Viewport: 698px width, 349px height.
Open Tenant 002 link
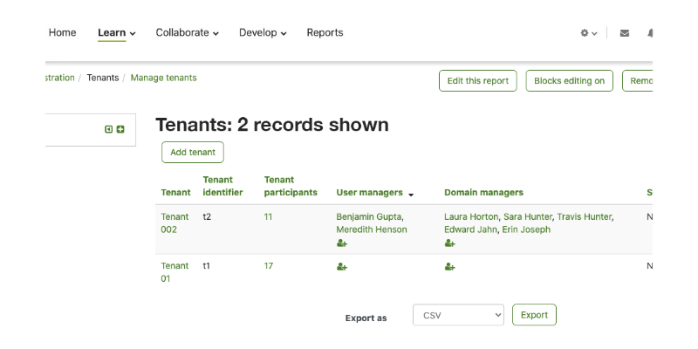pos(175,223)
